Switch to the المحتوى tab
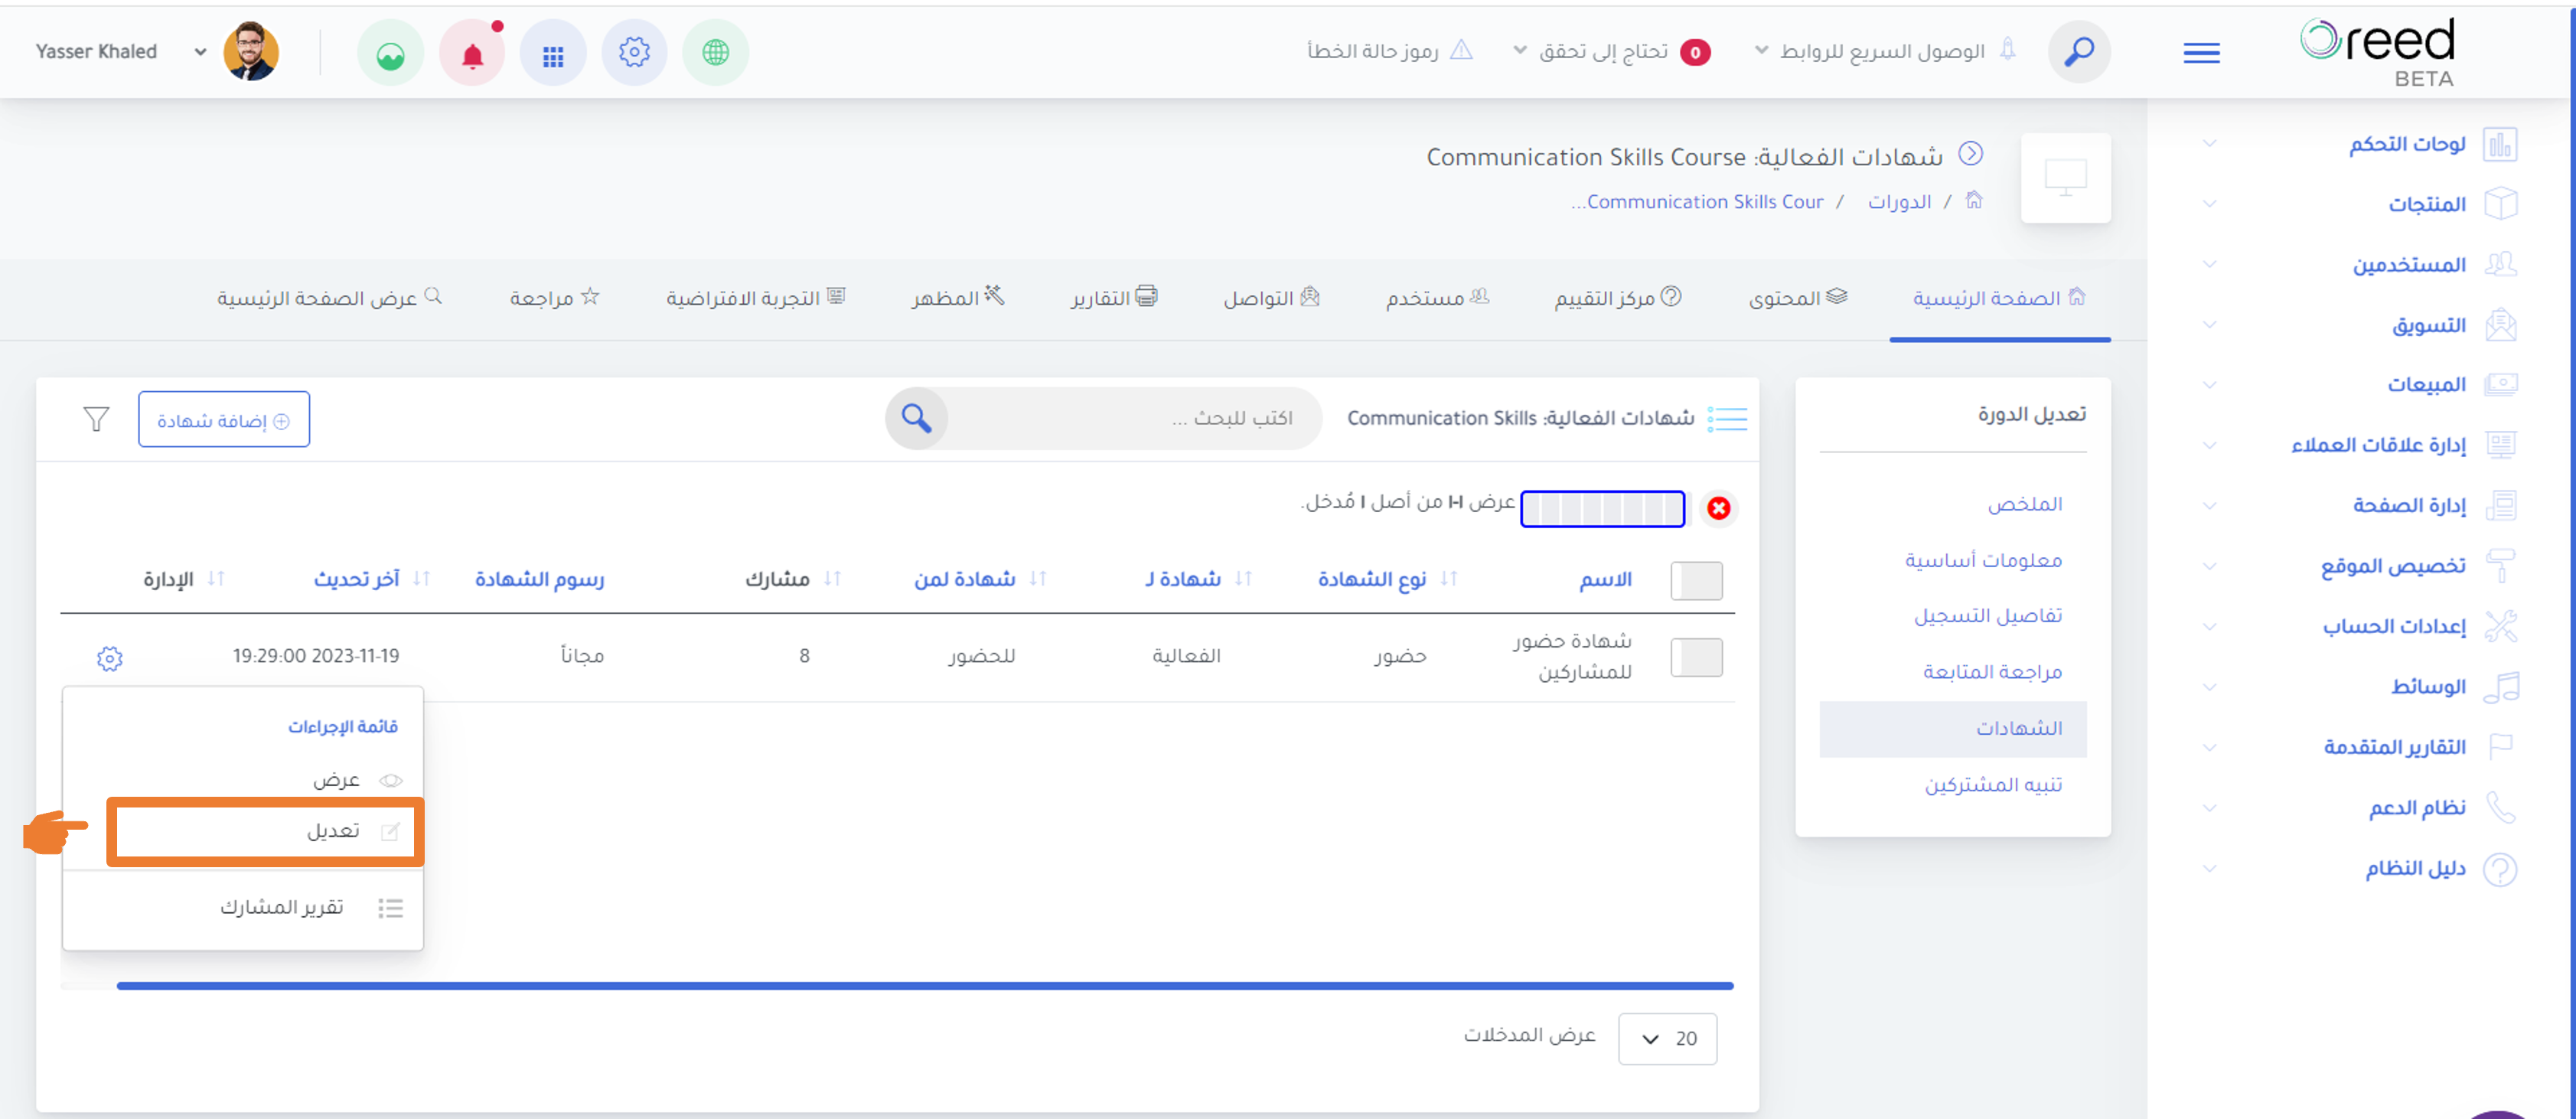 (1796, 298)
